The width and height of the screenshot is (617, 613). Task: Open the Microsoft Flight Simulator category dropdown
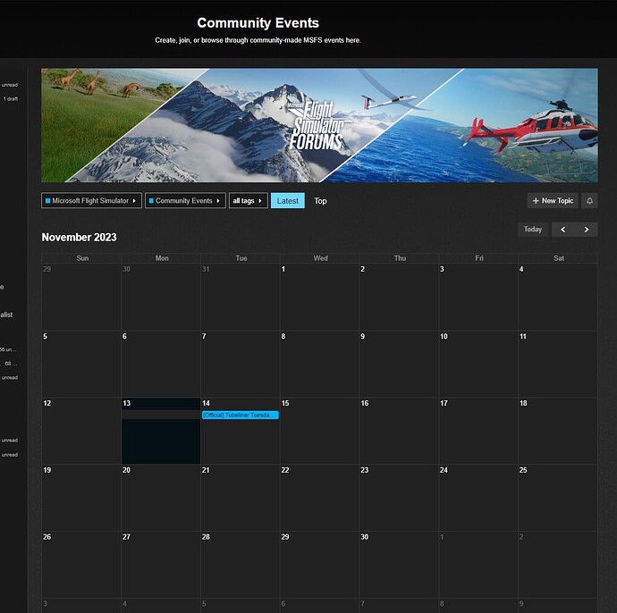tap(91, 200)
